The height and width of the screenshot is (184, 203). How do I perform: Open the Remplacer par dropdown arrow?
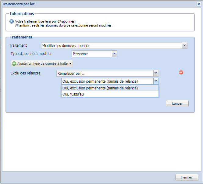[156, 73]
